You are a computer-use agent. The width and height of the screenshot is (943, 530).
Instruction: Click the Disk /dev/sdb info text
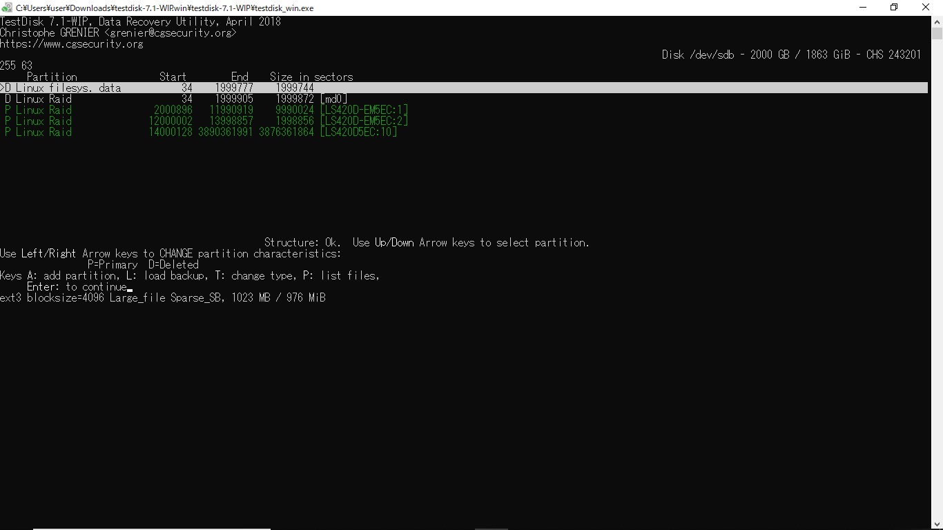point(791,55)
